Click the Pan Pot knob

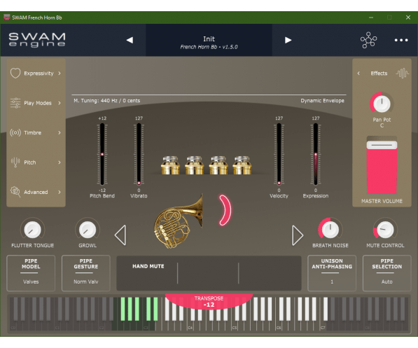[x=382, y=104]
